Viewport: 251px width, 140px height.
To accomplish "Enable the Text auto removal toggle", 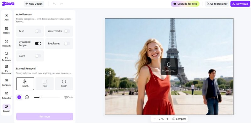I will point(38,31).
